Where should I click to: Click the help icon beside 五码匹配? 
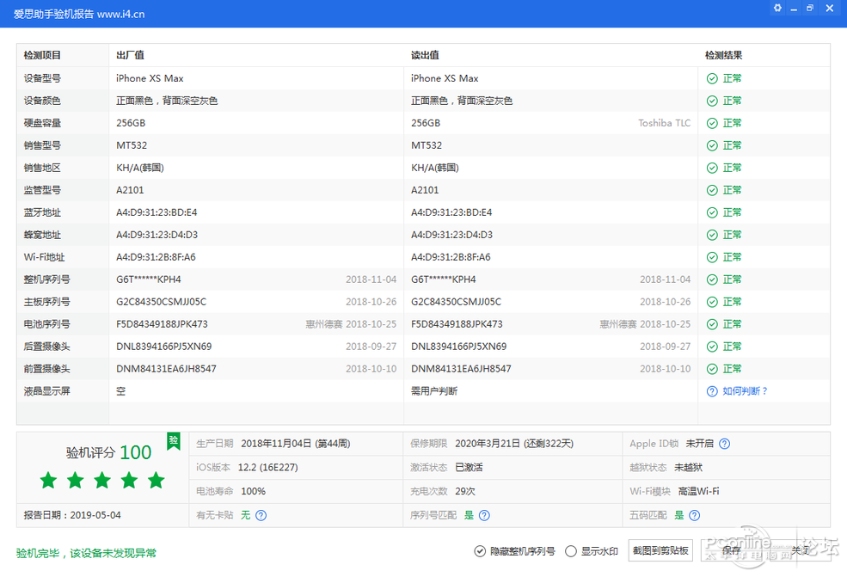tap(695, 515)
